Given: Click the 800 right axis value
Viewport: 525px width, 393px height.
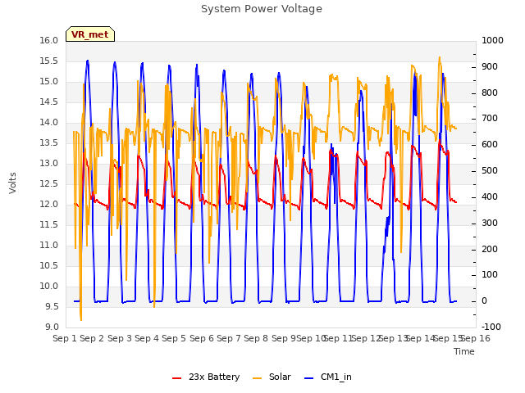Looking at the screenshot, I should point(490,93).
